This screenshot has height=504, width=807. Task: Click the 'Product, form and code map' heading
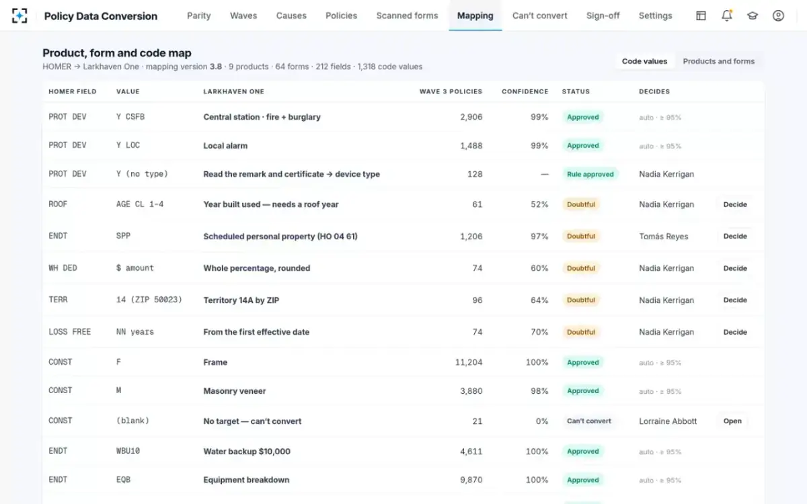click(x=117, y=53)
